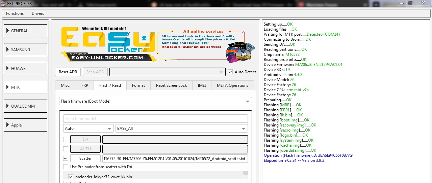The height and width of the screenshot is (183, 432).
Task: Uncheck preloader_lokyee72_cwet_kk.bin partition
Action: (71, 177)
